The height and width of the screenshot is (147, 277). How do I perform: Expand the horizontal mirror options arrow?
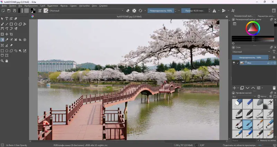219,11
